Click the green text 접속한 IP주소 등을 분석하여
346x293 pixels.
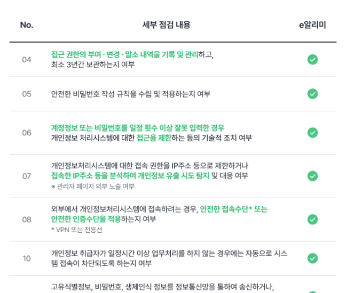tap(93, 176)
